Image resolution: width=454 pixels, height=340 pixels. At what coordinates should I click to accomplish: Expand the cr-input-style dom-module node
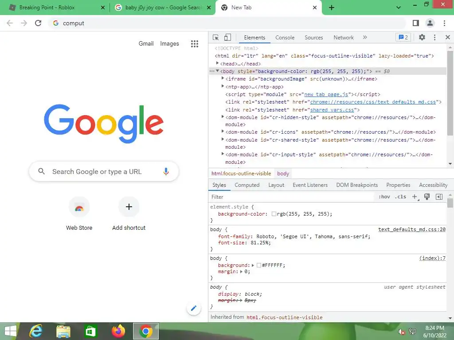click(x=223, y=154)
